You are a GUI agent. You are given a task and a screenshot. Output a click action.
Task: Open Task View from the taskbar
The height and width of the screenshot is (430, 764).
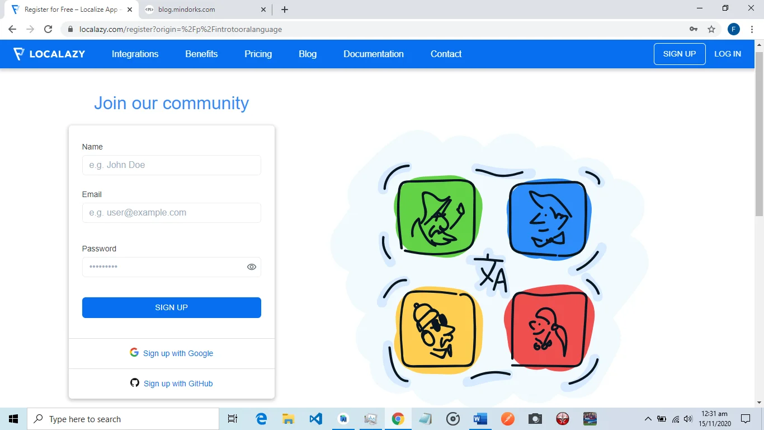coord(233,419)
